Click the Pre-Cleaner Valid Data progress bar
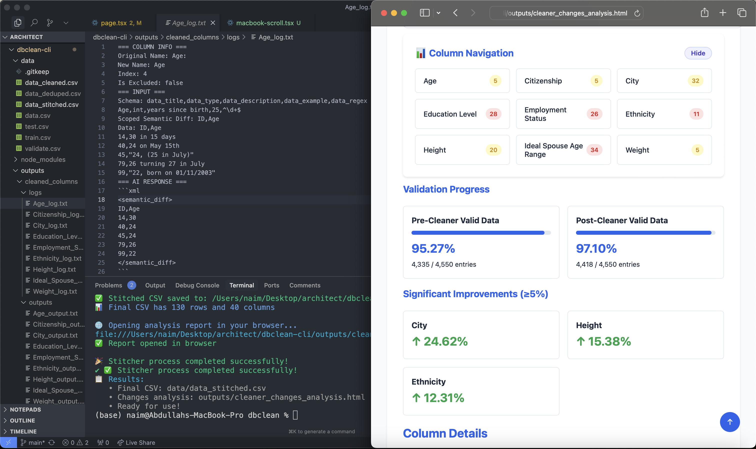Image resolution: width=756 pixels, height=449 pixels. click(481, 233)
